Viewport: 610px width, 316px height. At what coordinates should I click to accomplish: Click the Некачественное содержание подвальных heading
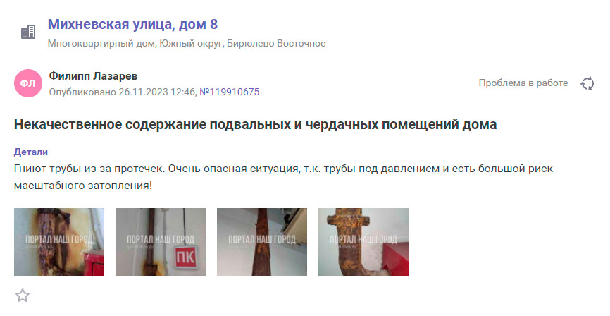[255, 125]
